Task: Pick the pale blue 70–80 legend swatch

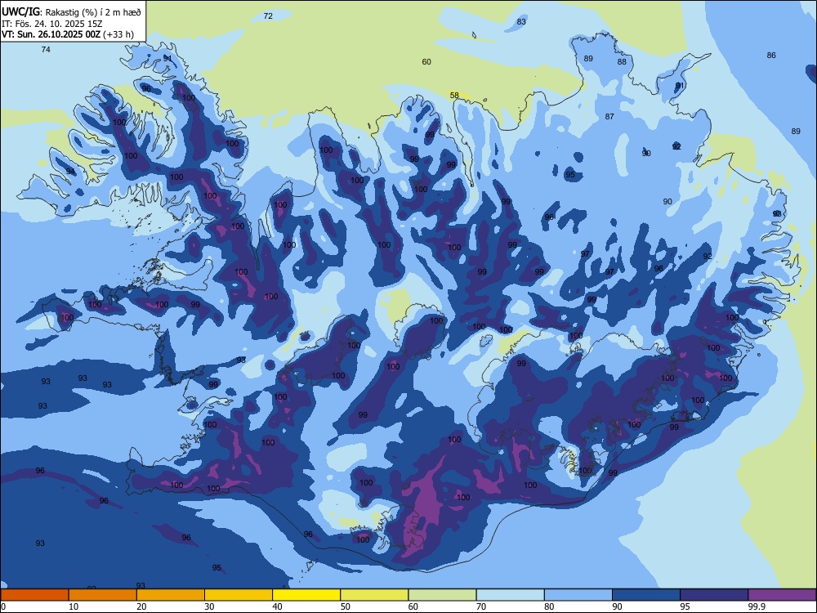Action: click(x=511, y=595)
